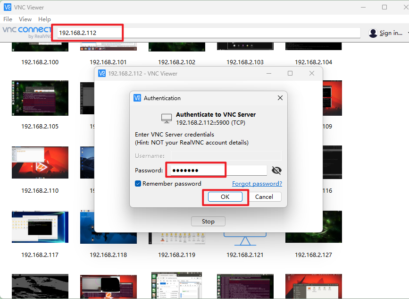Click the 192.168.2.102 label

click(x=176, y=62)
